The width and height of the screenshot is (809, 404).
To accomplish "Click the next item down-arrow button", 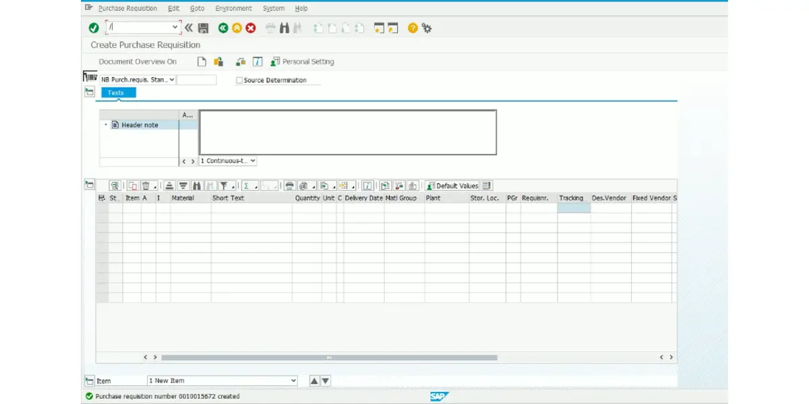I will pyautogui.click(x=326, y=381).
